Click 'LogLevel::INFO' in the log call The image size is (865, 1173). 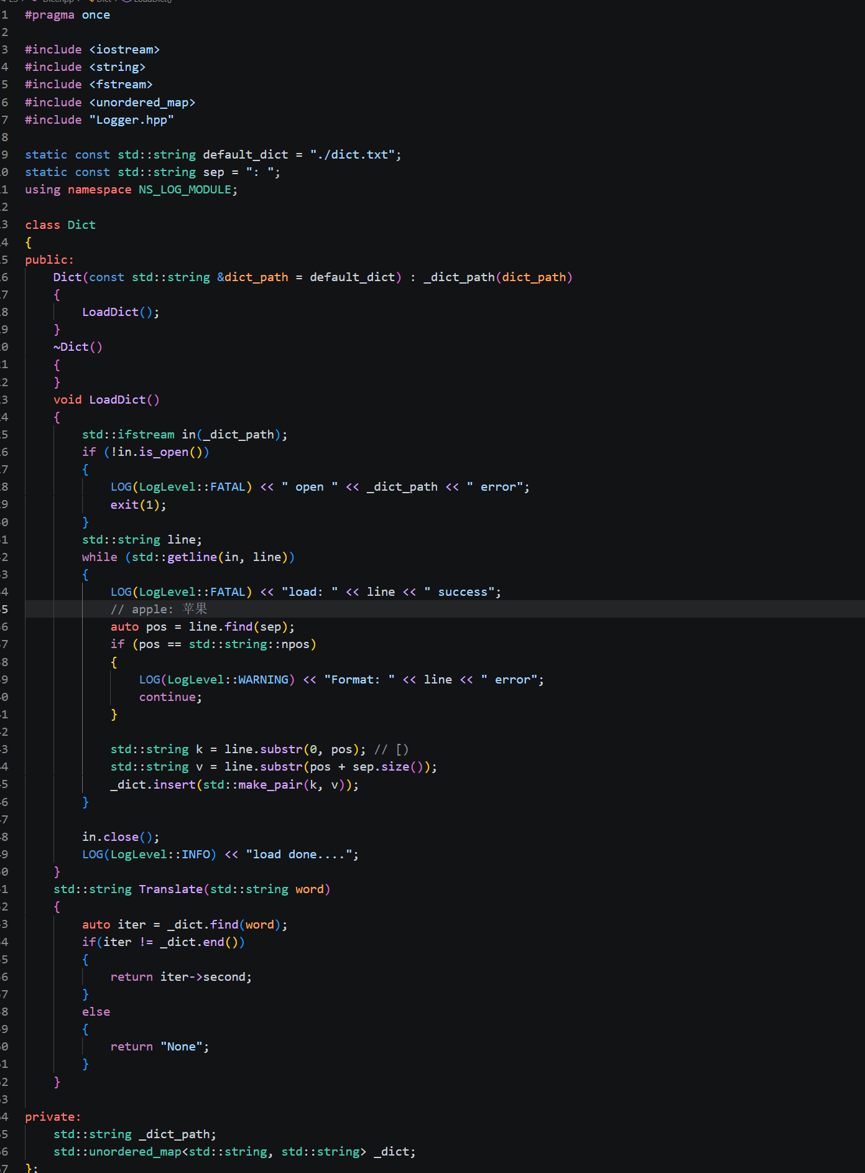[x=160, y=855]
